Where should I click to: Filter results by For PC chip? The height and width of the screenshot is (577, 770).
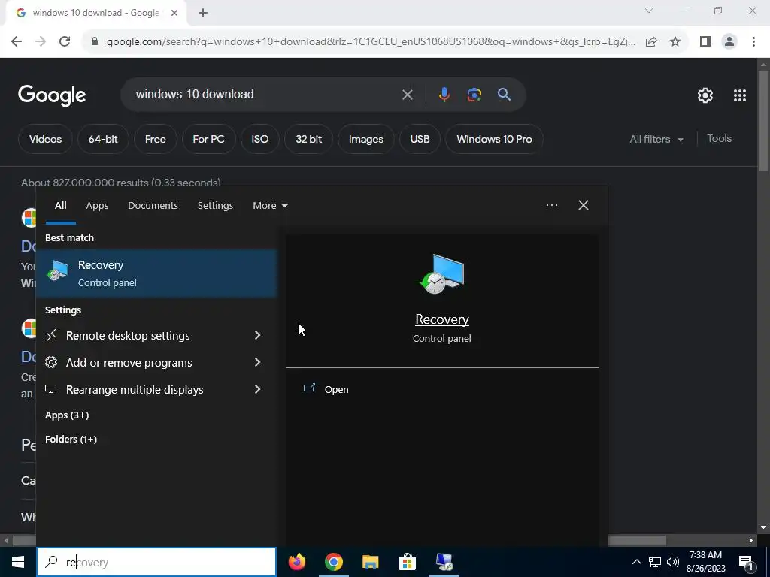click(x=209, y=139)
